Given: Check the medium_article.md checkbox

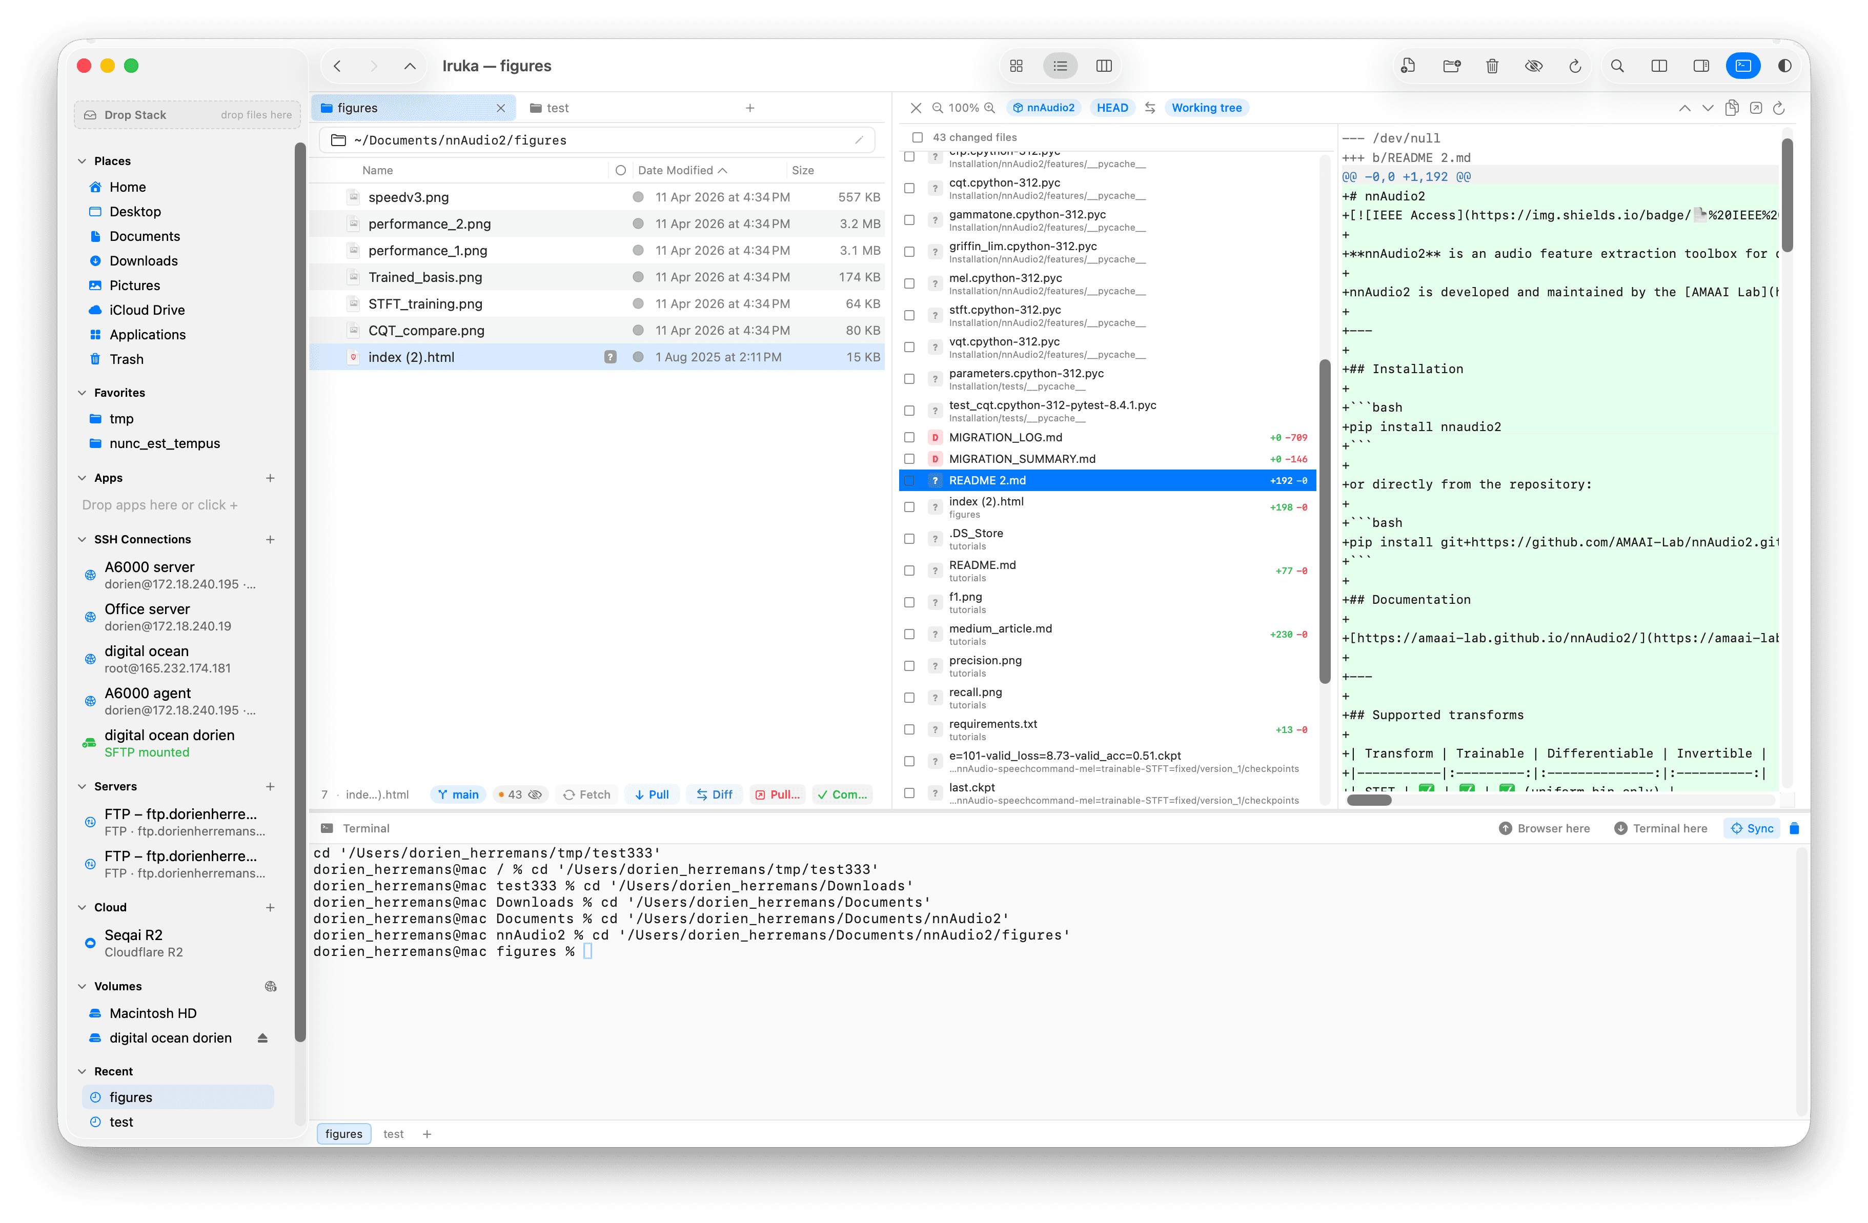Looking at the screenshot, I should (x=909, y=634).
